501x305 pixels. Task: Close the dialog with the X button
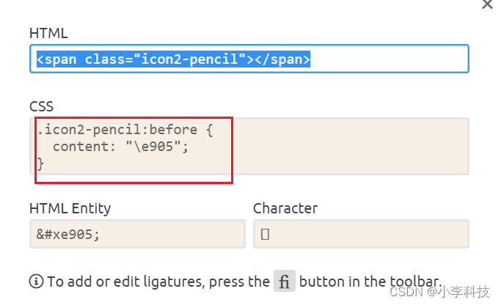click(x=487, y=4)
